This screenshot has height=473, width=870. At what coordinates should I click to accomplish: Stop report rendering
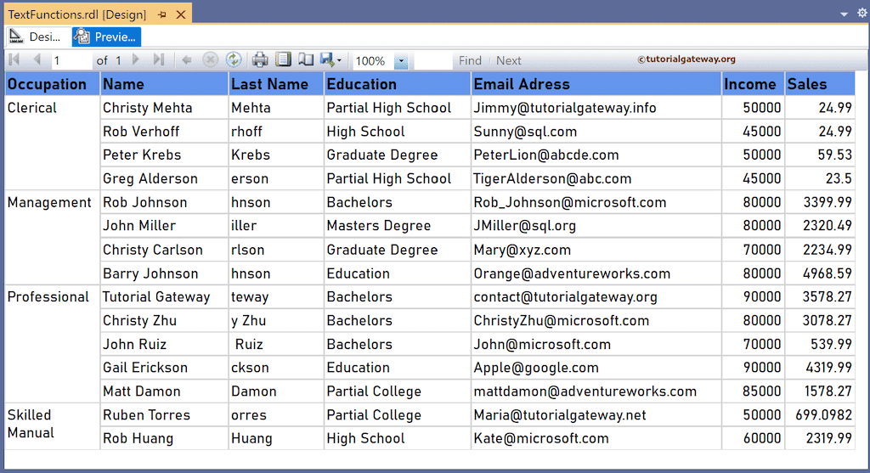(211, 60)
